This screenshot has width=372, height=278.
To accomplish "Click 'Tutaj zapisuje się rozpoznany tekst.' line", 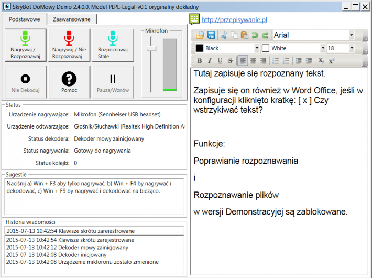I will pos(259,73).
